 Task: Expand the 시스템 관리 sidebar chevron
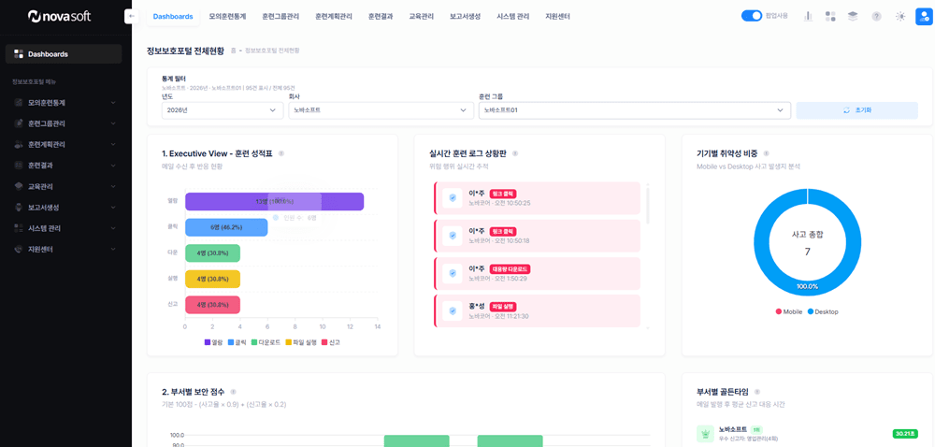pos(113,228)
